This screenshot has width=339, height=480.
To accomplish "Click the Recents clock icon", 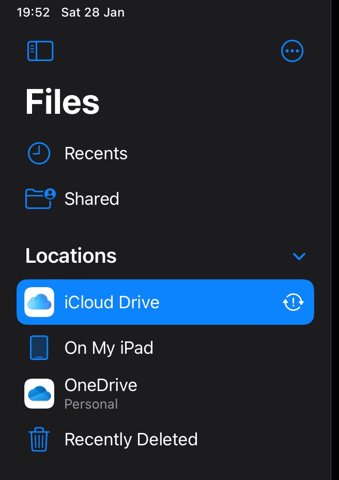I will point(39,153).
